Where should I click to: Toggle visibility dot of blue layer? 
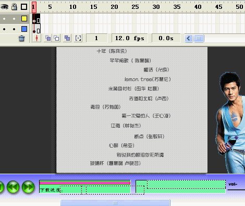coord(4,29)
